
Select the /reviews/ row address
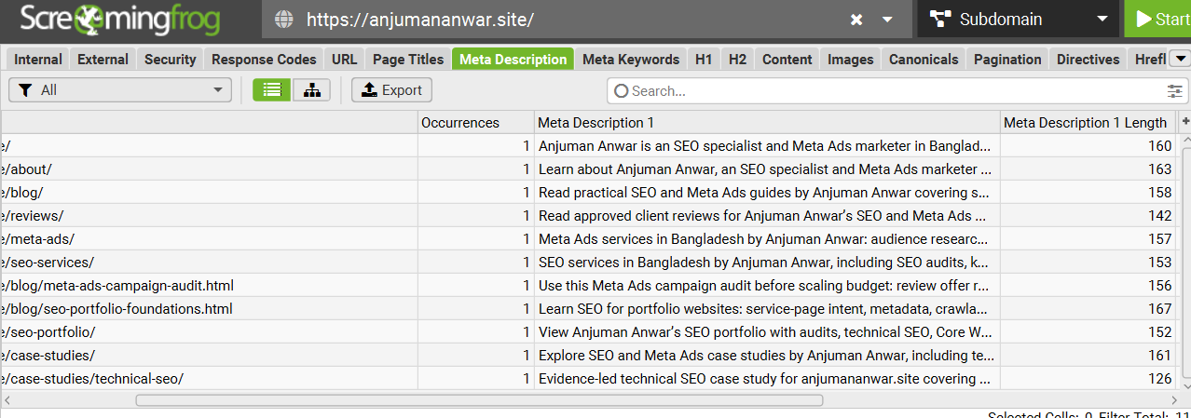coord(209,216)
